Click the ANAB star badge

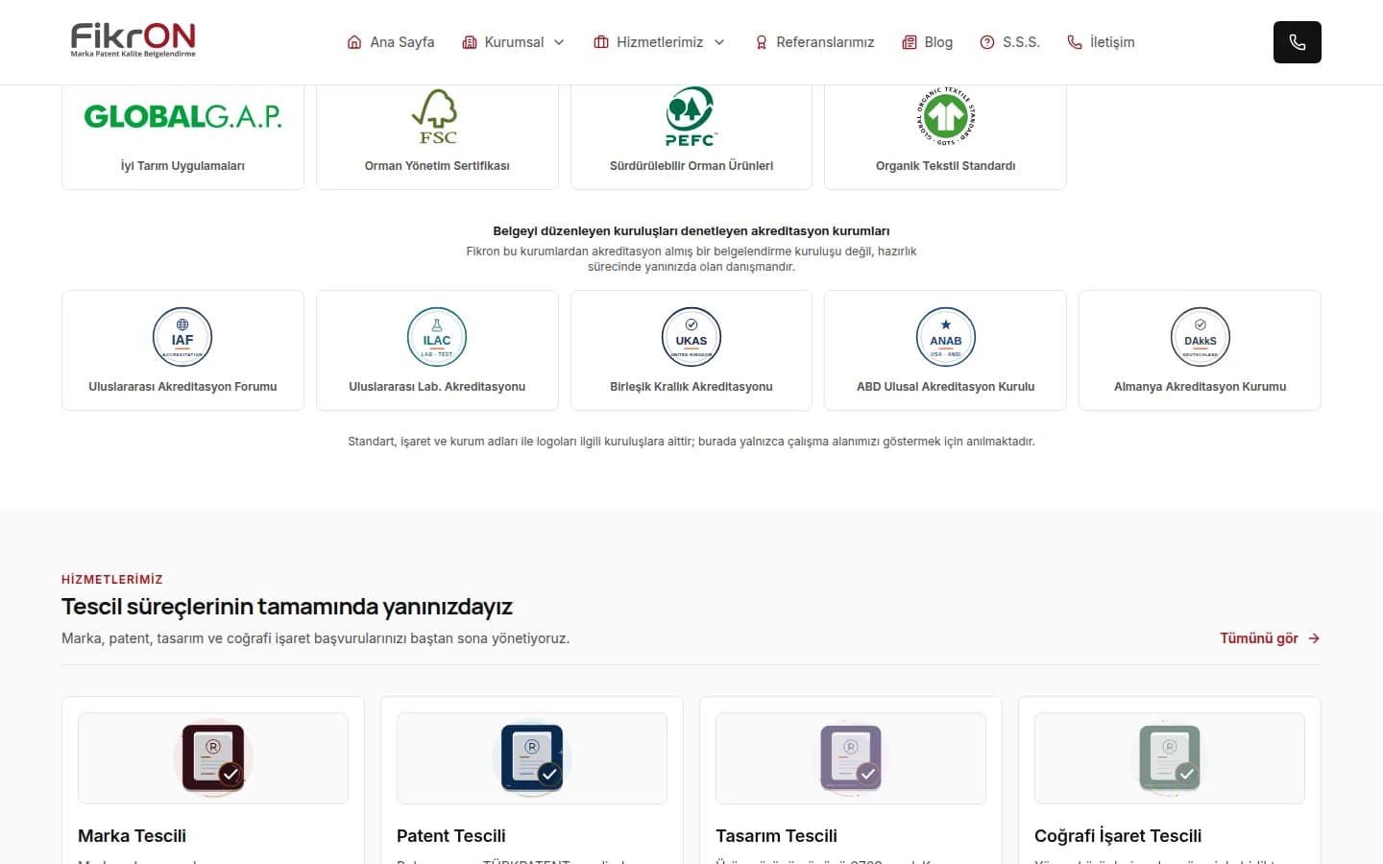[946, 337]
